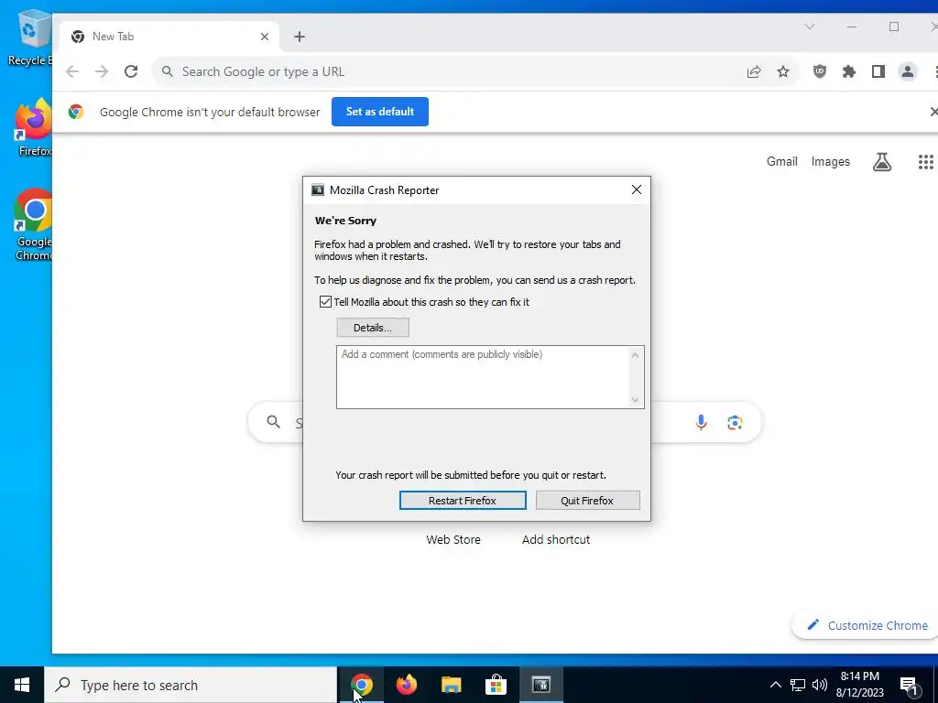The height and width of the screenshot is (703, 938).
Task: Open the volume tray icon
Action: [820, 685]
